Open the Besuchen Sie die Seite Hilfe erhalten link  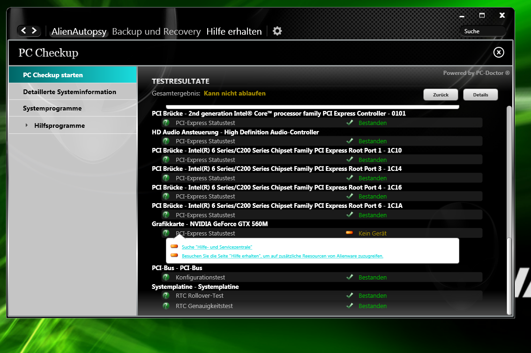point(283,256)
